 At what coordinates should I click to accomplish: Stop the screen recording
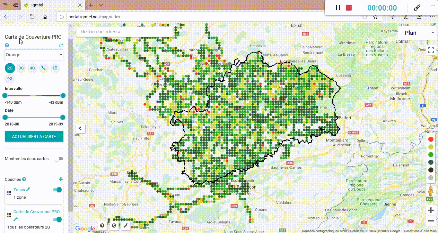click(x=349, y=8)
